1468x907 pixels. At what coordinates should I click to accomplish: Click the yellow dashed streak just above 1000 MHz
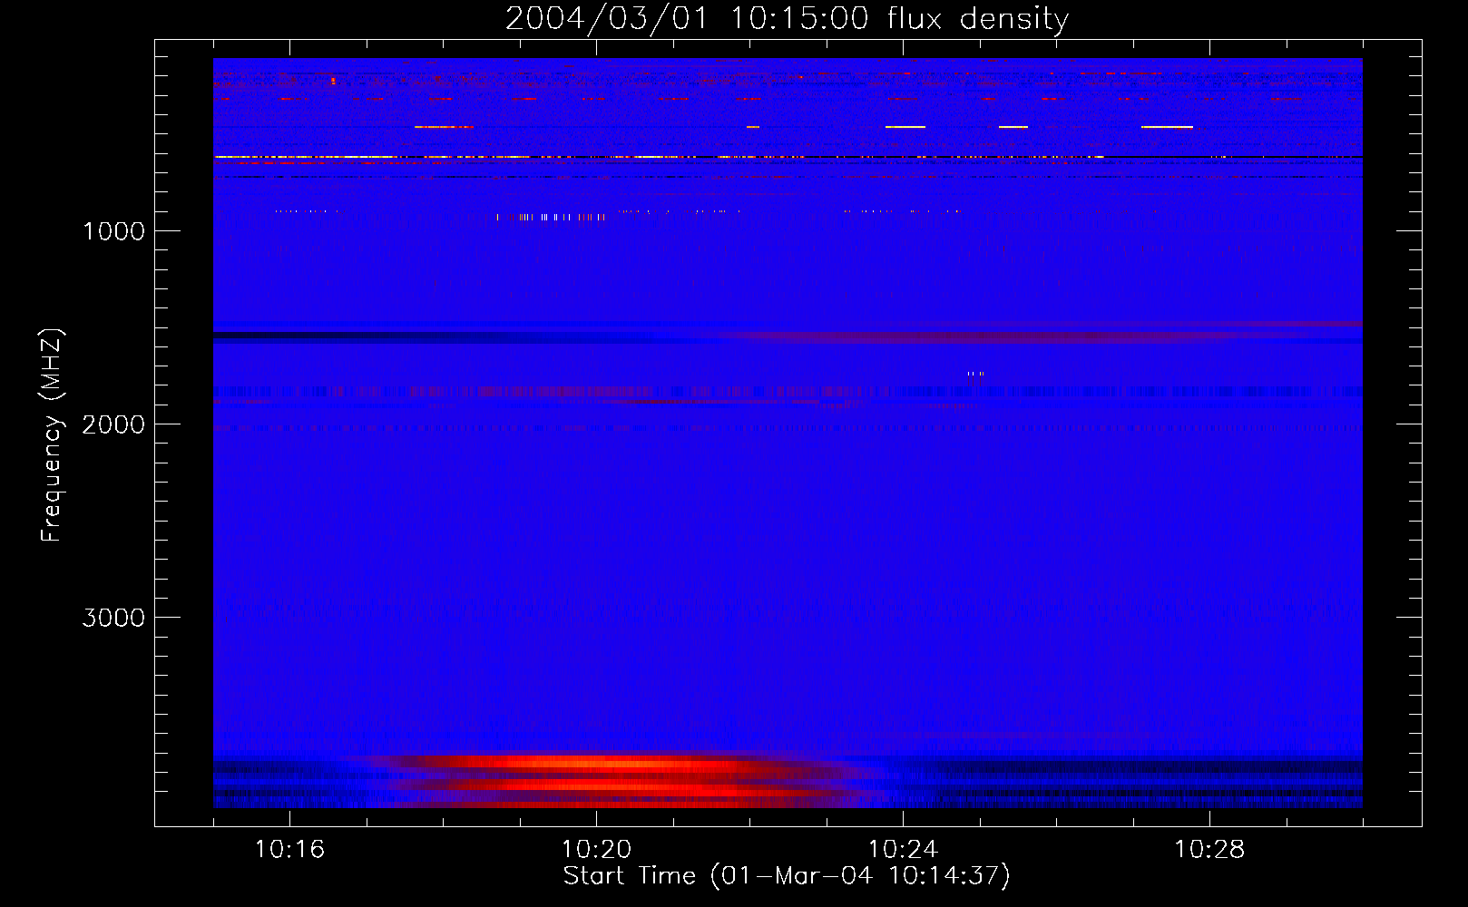click(x=551, y=217)
